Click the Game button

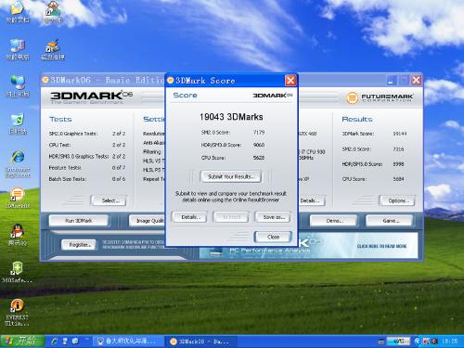point(390,221)
